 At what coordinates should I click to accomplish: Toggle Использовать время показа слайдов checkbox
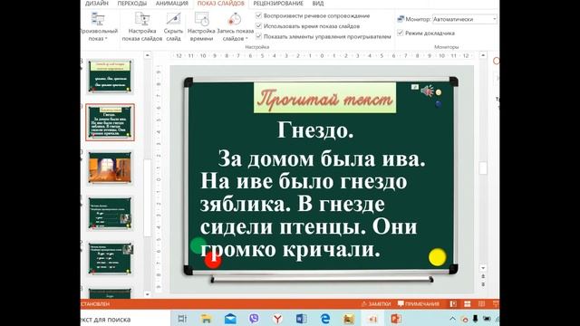(x=259, y=26)
